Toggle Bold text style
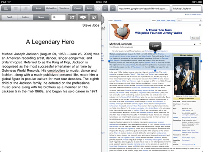Viewport: 203px width, 152px height. pyautogui.click(x=9, y=17)
